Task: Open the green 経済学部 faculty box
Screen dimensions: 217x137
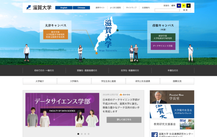Action: (x=163, y=37)
